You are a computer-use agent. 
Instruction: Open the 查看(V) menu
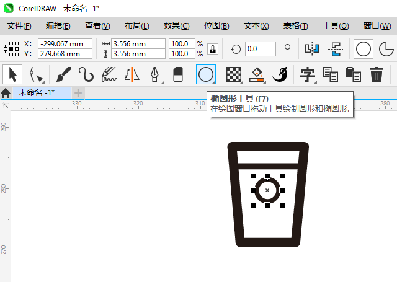pos(97,25)
